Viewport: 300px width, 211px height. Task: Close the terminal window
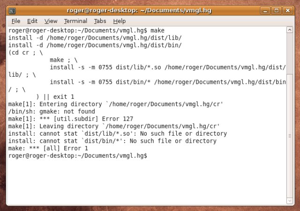[287, 10]
